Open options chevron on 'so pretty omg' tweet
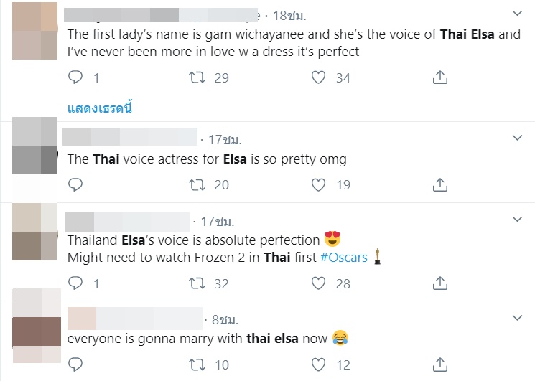Screen dimensions: 535x381 coord(517,136)
